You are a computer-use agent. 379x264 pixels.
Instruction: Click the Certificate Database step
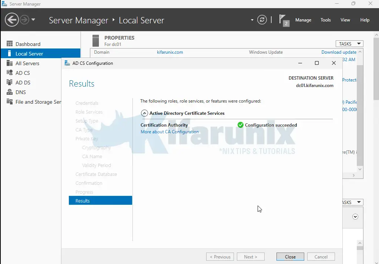[96, 174]
